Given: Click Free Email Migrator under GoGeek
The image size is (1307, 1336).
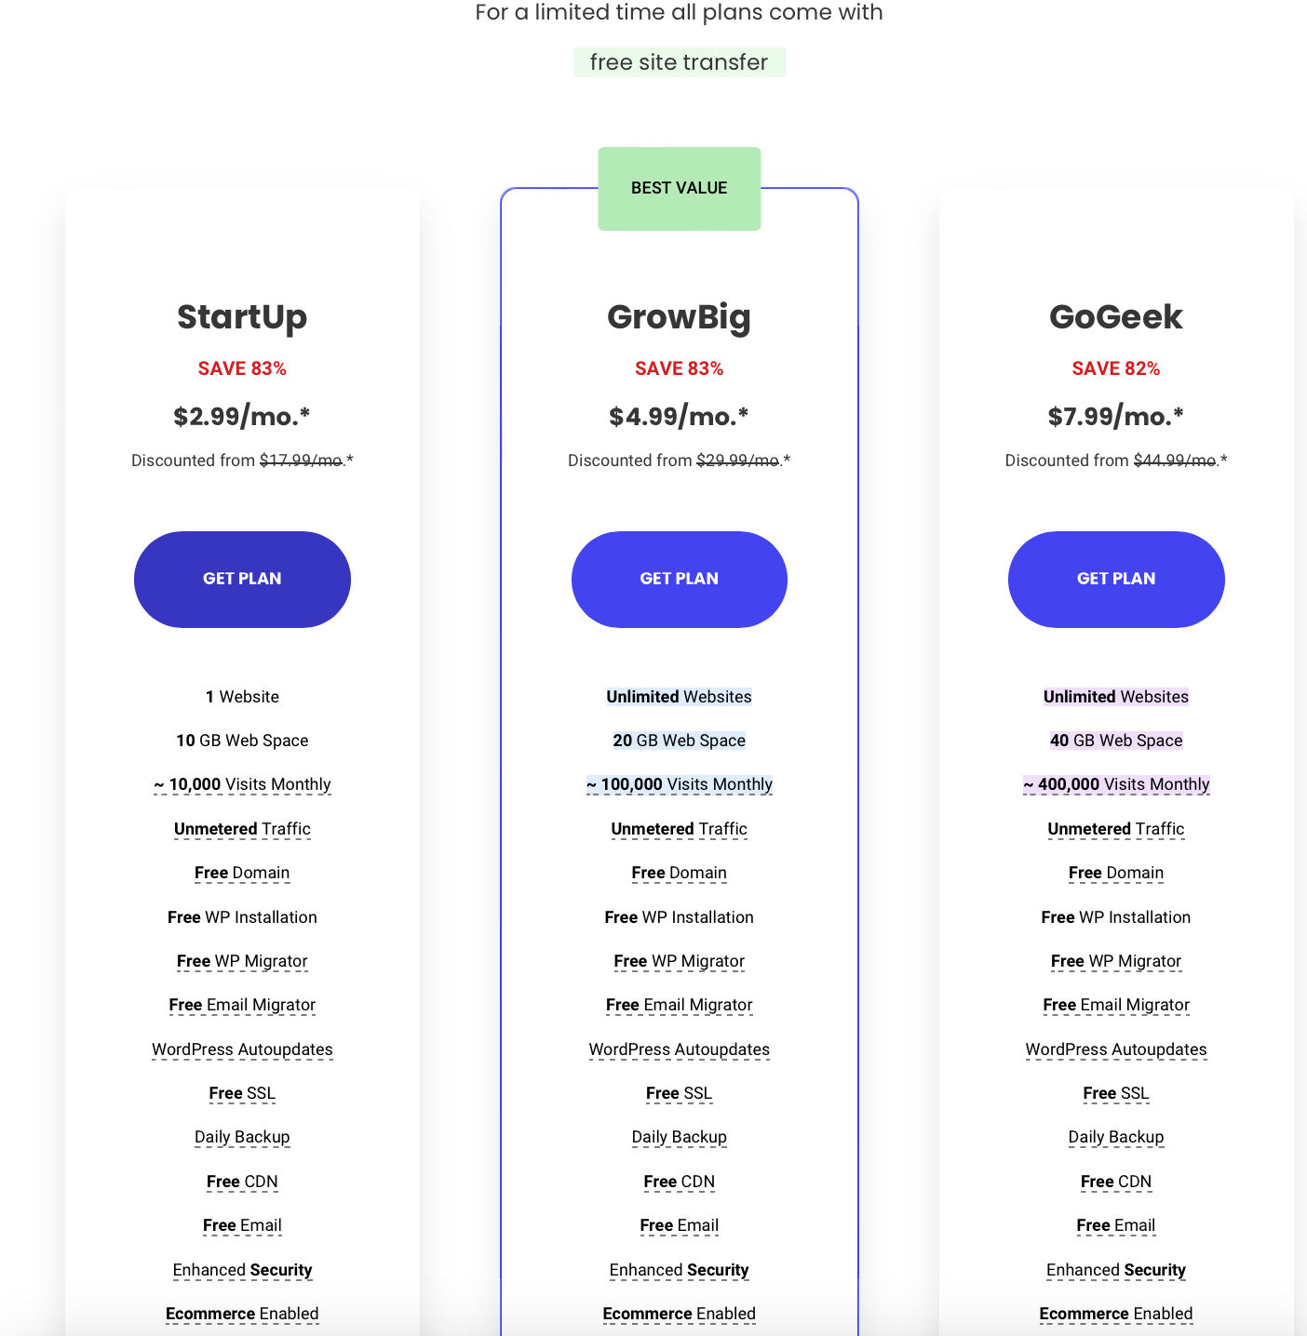Looking at the screenshot, I should coord(1115,1005).
